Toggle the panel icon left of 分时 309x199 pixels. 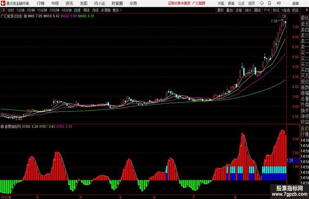point(3,10)
